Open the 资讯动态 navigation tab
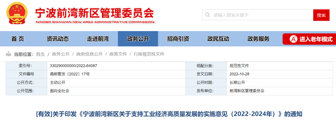The width and height of the screenshot is (336, 123). (x=58, y=39)
